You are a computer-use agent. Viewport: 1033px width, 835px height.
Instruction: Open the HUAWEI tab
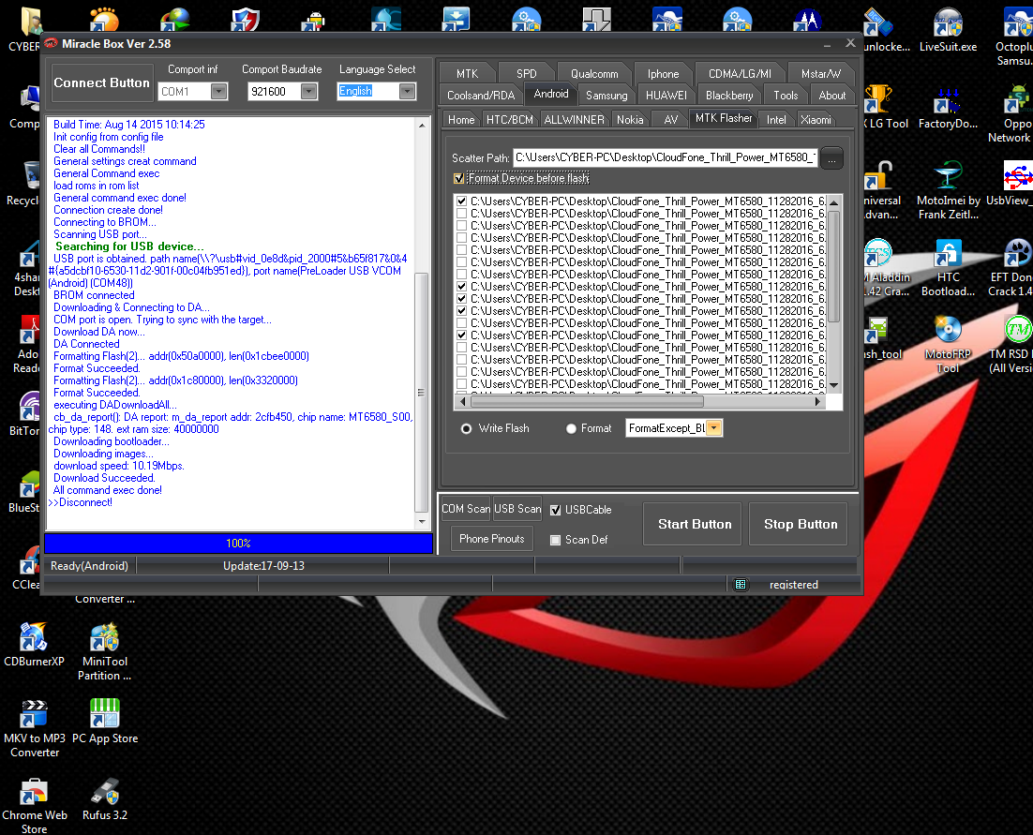click(666, 95)
